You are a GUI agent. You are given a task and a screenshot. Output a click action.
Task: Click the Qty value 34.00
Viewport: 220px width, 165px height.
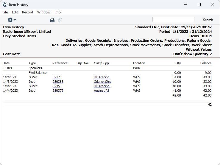point(177,77)
